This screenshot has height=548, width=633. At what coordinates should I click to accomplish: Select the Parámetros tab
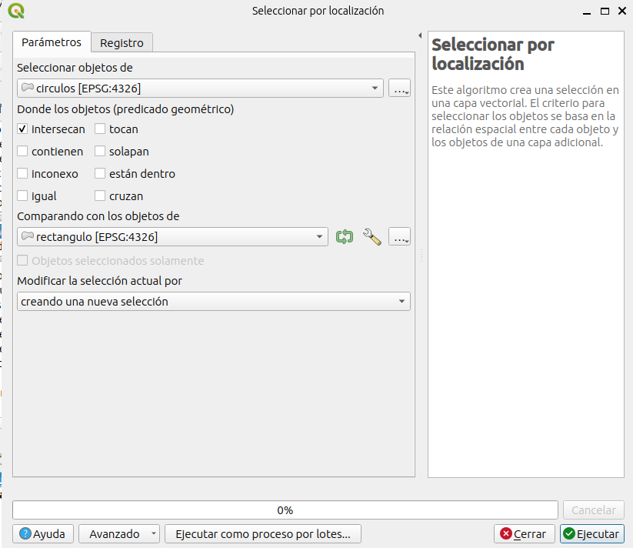(x=51, y=42)
